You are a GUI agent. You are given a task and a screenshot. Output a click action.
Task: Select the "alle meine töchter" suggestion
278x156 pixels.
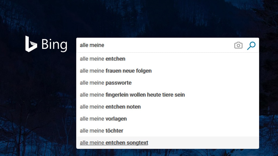tap(168, 131)
